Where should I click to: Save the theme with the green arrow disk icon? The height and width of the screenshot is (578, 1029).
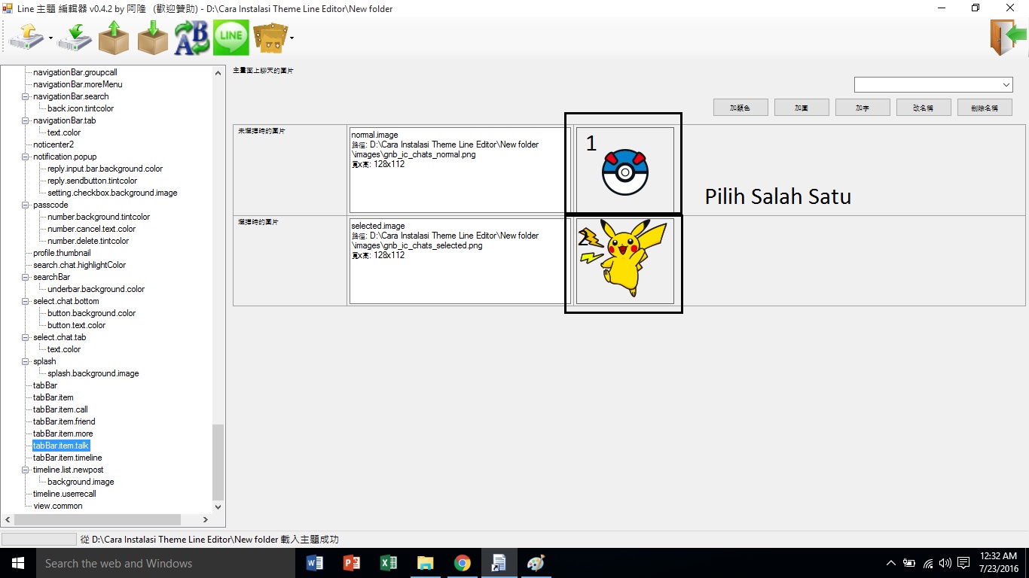tap(73, 37)
